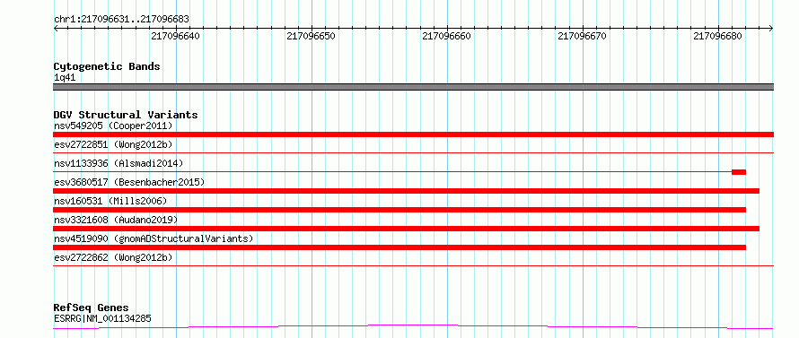Click the chr1:217096631..217096683 region label

coord(121,20)
